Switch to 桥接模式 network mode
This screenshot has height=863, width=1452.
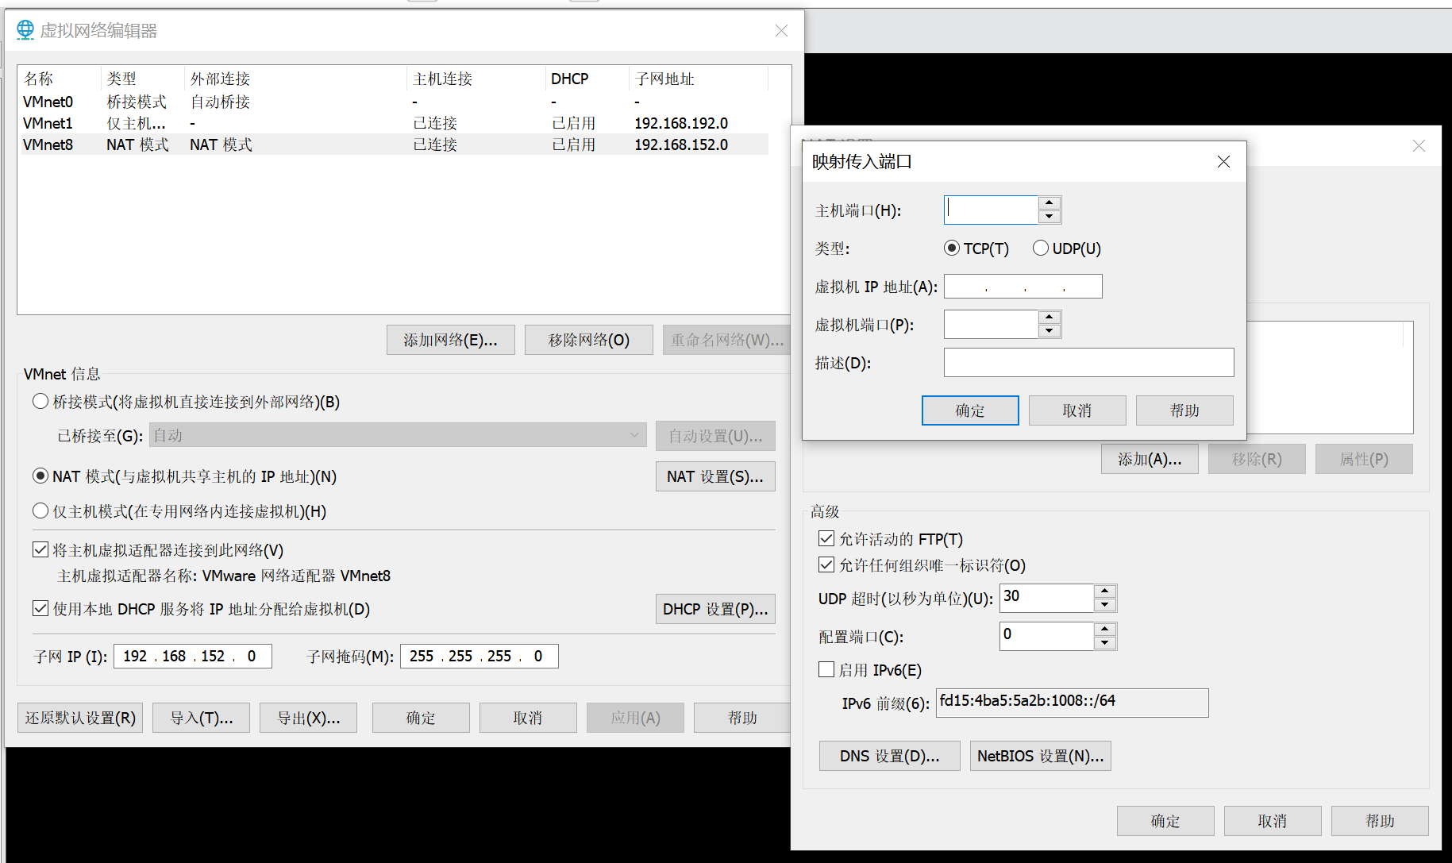pos(40,401)
